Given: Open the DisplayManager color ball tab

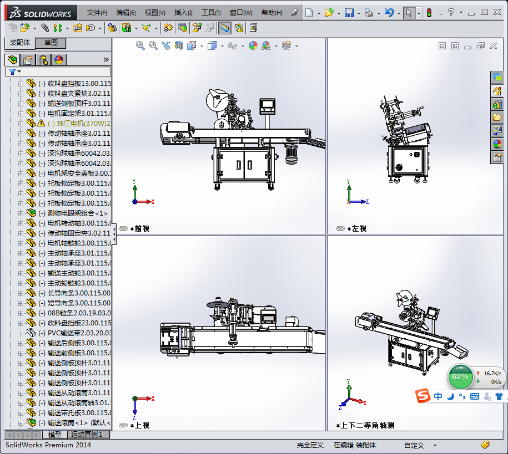Looking at the screenshot, I should pos(59,60).
